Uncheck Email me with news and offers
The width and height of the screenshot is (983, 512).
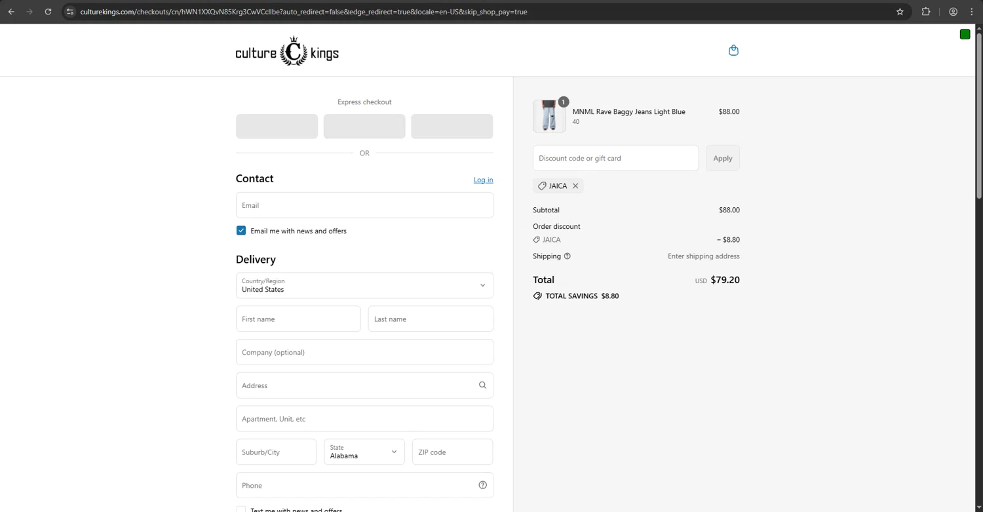(x=241, y=231)
